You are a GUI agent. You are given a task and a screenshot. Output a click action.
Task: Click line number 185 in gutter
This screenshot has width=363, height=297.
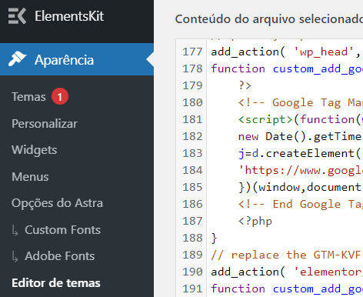point(192,187)
